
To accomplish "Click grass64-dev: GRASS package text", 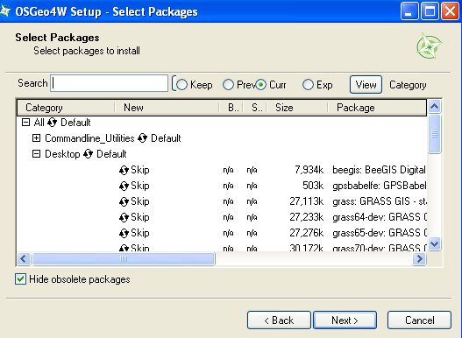I will (380, 217).
